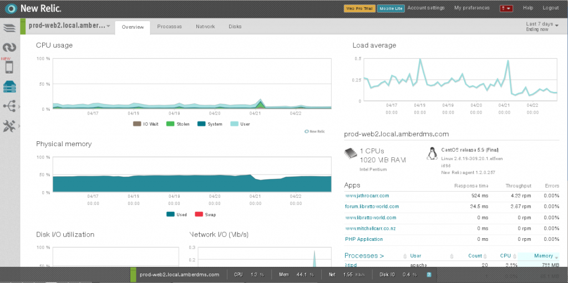Image resolution: width=568 pixels, height=283 pixels.
Task: Click the Web Pro Trial button
Action: tap(359, 8)
